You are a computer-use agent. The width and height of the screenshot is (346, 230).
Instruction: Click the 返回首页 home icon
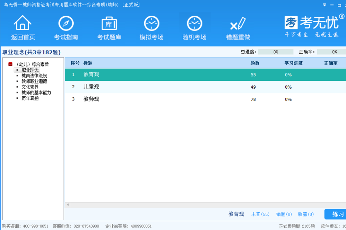[23, 24]
